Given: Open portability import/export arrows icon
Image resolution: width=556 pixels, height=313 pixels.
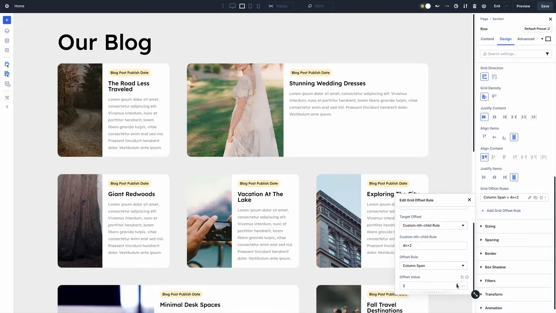Looking at the screenshot, I should tap(465, 6).
